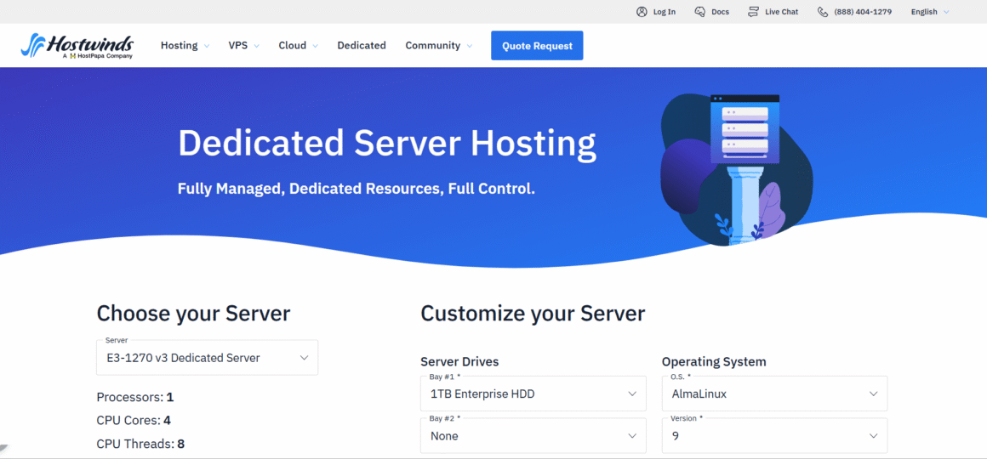Viewport: 987px width, 459px height.
Task: Expand the Cloud menu
Action: [299, 45]
